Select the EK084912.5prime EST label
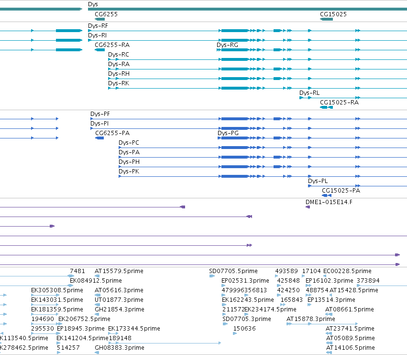The image size is (407, 355). point(96,281)
